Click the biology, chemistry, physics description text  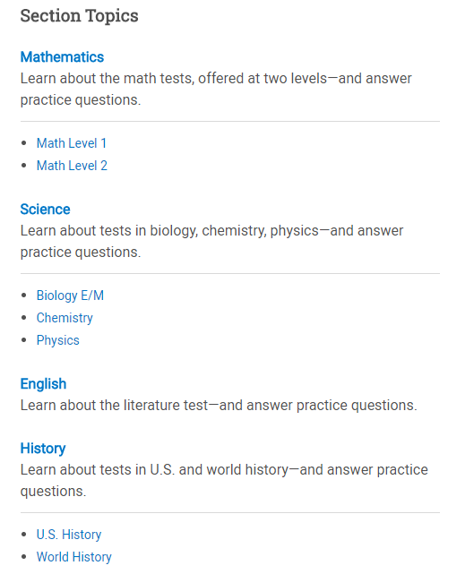211,241
